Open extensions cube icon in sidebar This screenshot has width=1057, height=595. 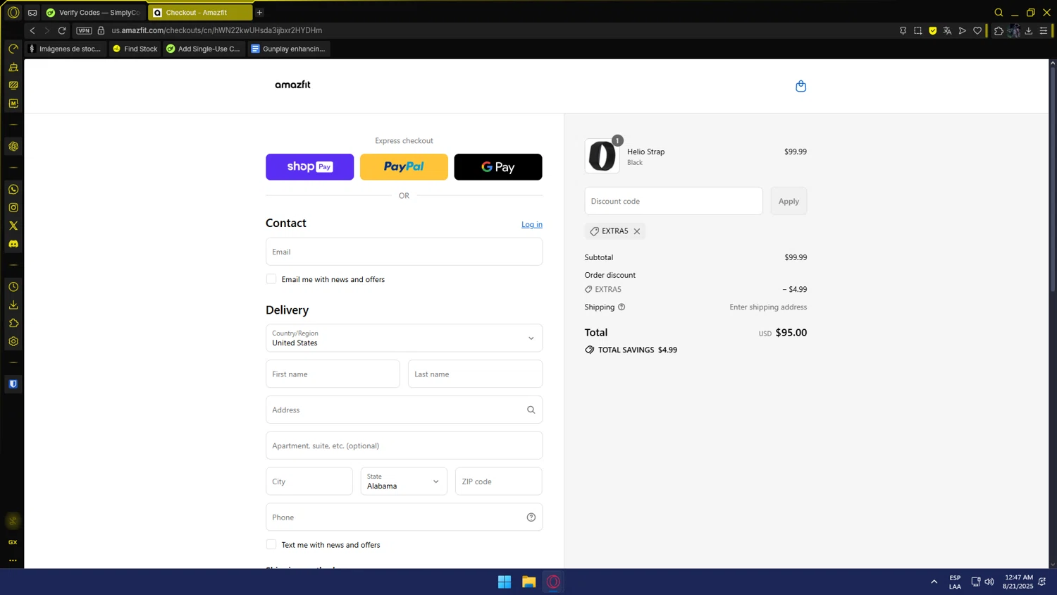pos(13,323)
